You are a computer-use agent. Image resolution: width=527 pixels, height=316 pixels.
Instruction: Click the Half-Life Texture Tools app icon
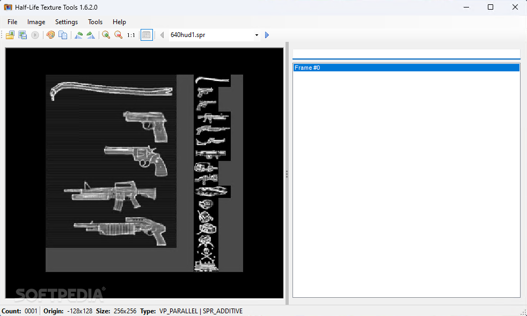[8, 7]
